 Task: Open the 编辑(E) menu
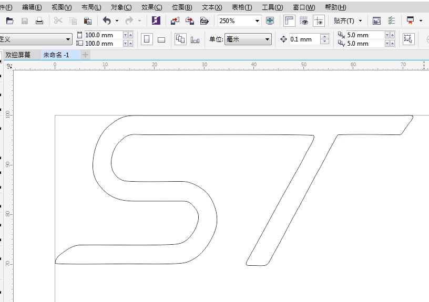pyautogui.click(x=32, y=7)
